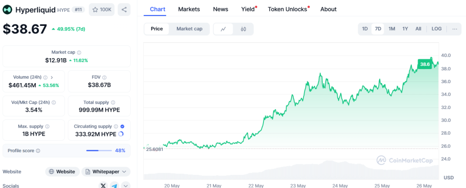Click the Profile score progress bar

click(x=99, y=151)
